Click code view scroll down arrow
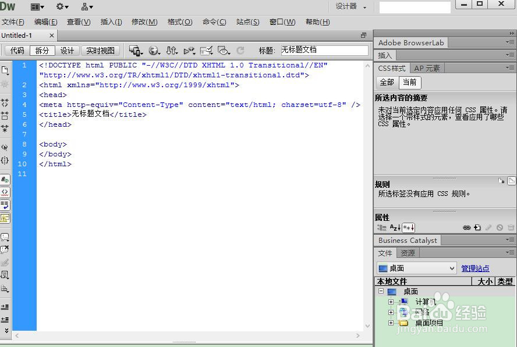This screenshot has width=517, height=347. [x=367, y=326]
